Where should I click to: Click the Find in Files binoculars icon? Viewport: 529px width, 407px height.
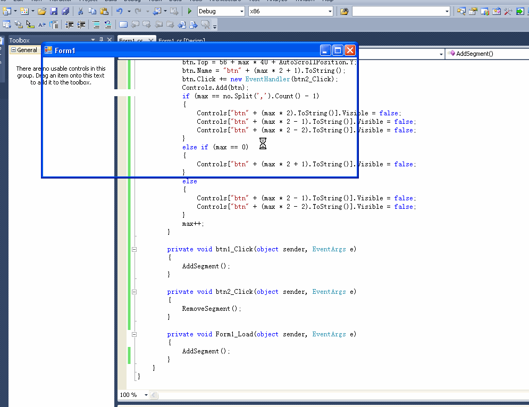click(344, 11)
